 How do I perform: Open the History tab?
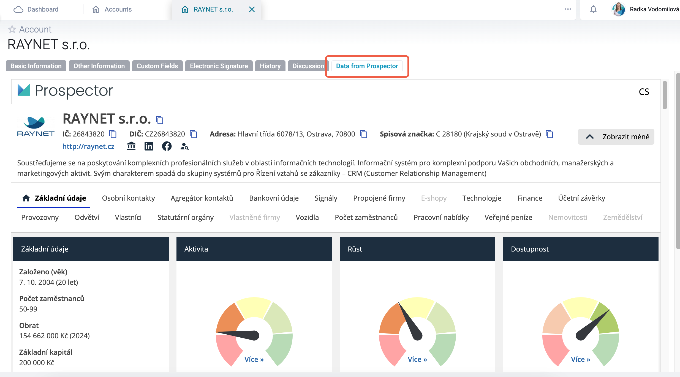click(x=270, y=66)
